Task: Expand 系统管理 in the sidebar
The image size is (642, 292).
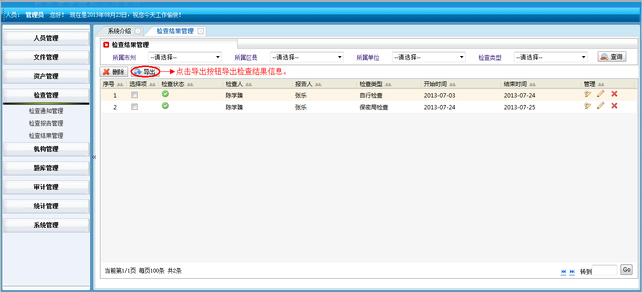Action: click(46, 225)
